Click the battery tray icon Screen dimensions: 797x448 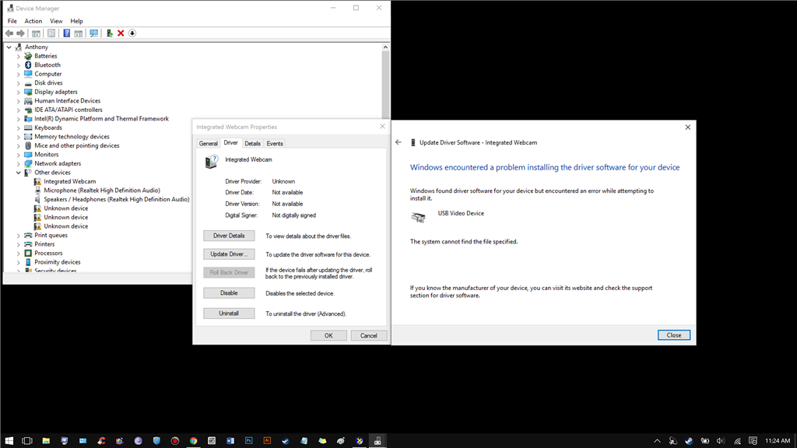[x=704, y=441]
